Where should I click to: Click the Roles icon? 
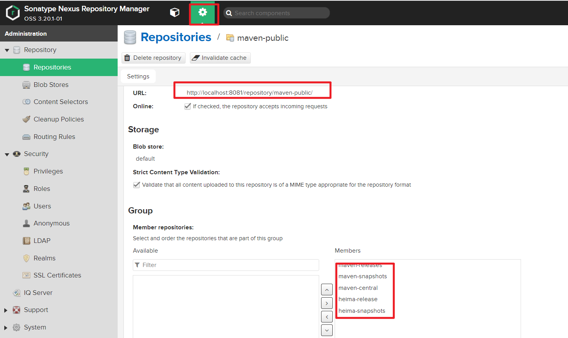point(26,189)
